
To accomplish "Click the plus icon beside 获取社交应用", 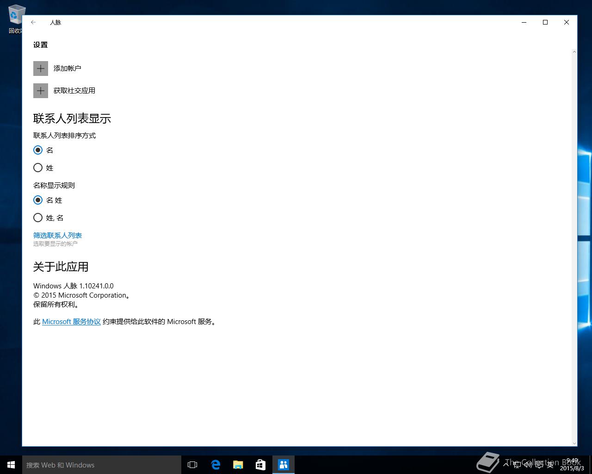I will point(41,91).
